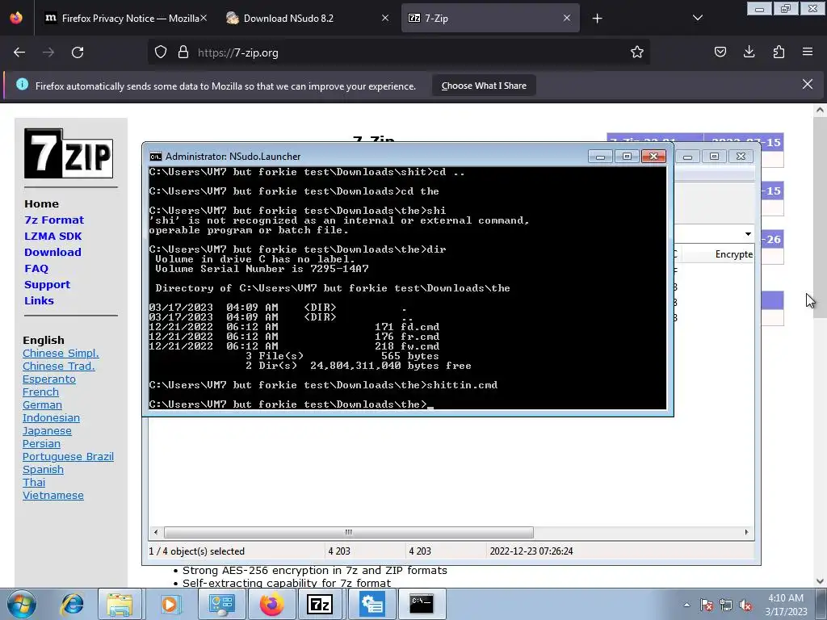Open volume speaker tray icon
The image size is (827, 620).
[x=745, y=605]
